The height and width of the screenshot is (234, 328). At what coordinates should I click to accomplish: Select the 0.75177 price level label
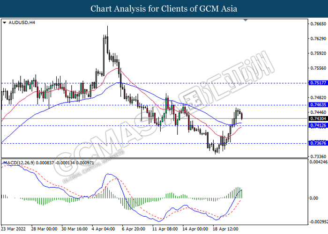[x=318, y=83]
